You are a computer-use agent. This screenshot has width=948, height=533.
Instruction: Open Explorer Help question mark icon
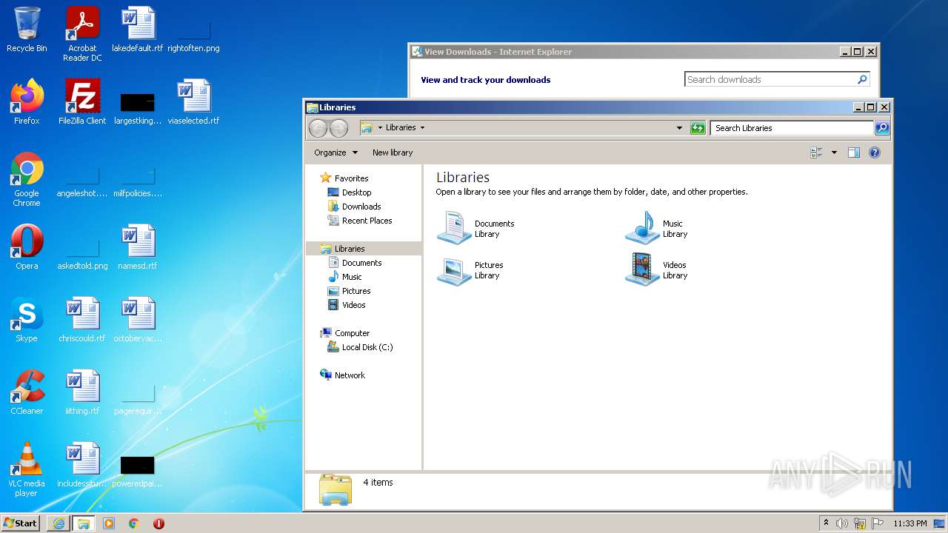pyautogui.click(x=875, y=152)
